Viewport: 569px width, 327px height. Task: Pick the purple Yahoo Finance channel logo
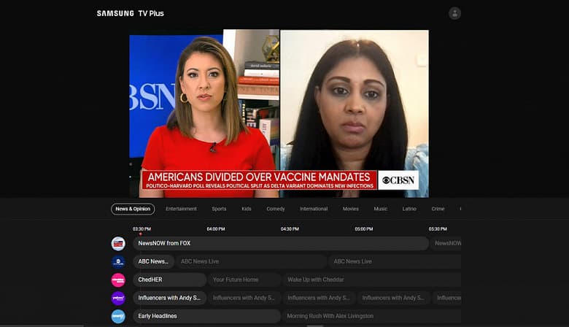pyautogui.click(x=118, y=298)
